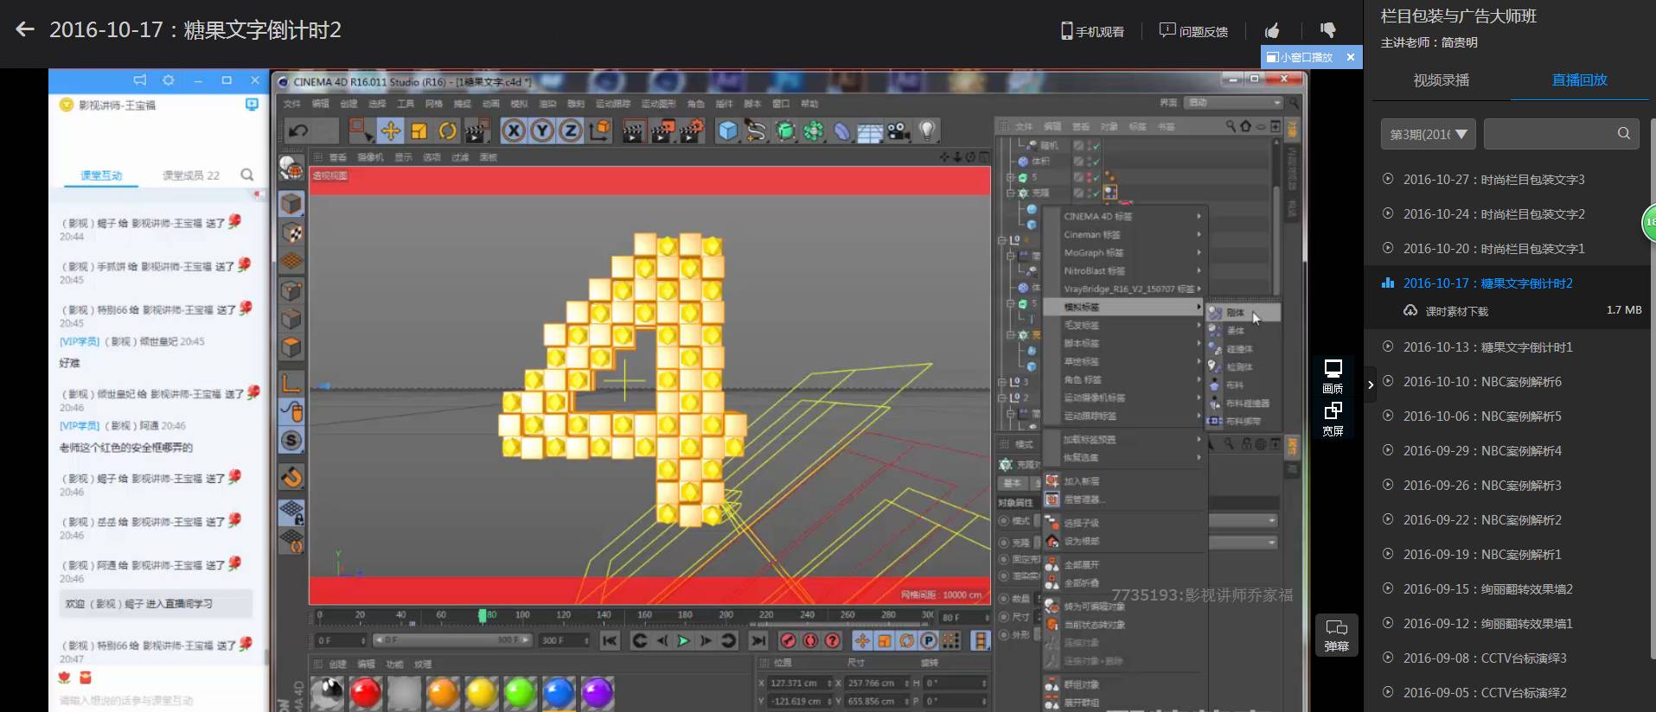Select the red material ball swatch
The width and height of the screenshot is (1656, 712).
coord(365,693)
